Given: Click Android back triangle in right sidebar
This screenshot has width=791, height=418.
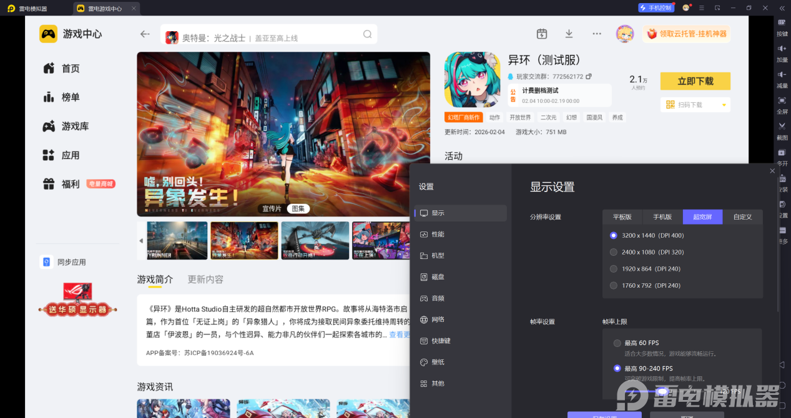Looking at the screenshot, I should click(782, 364).
